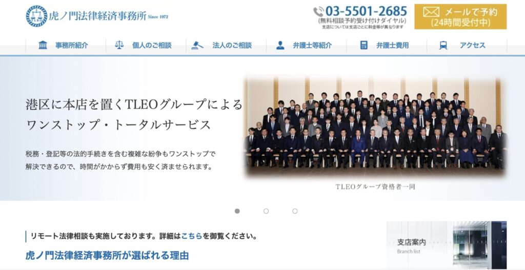525x270 pixels.
Task: Click the phone handset icon by number
Action: click(x=318, y=12)
